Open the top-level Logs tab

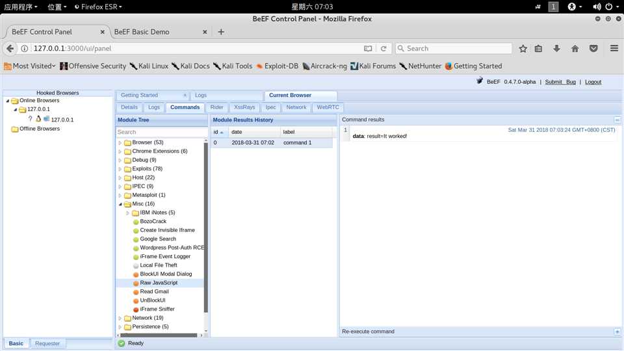tap(201, 96)
